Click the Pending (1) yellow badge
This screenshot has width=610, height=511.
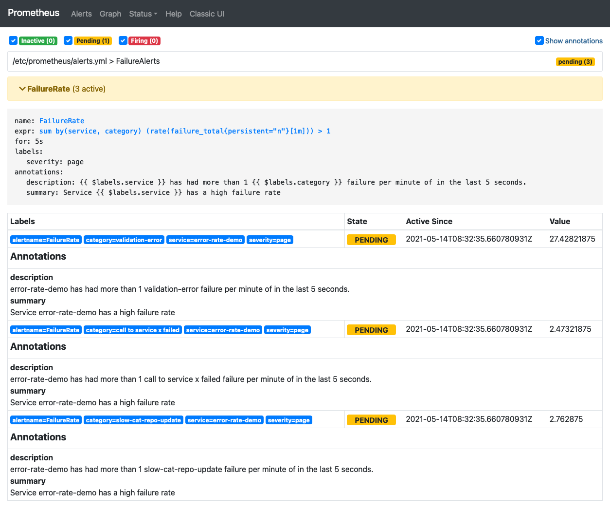(93, 41)
